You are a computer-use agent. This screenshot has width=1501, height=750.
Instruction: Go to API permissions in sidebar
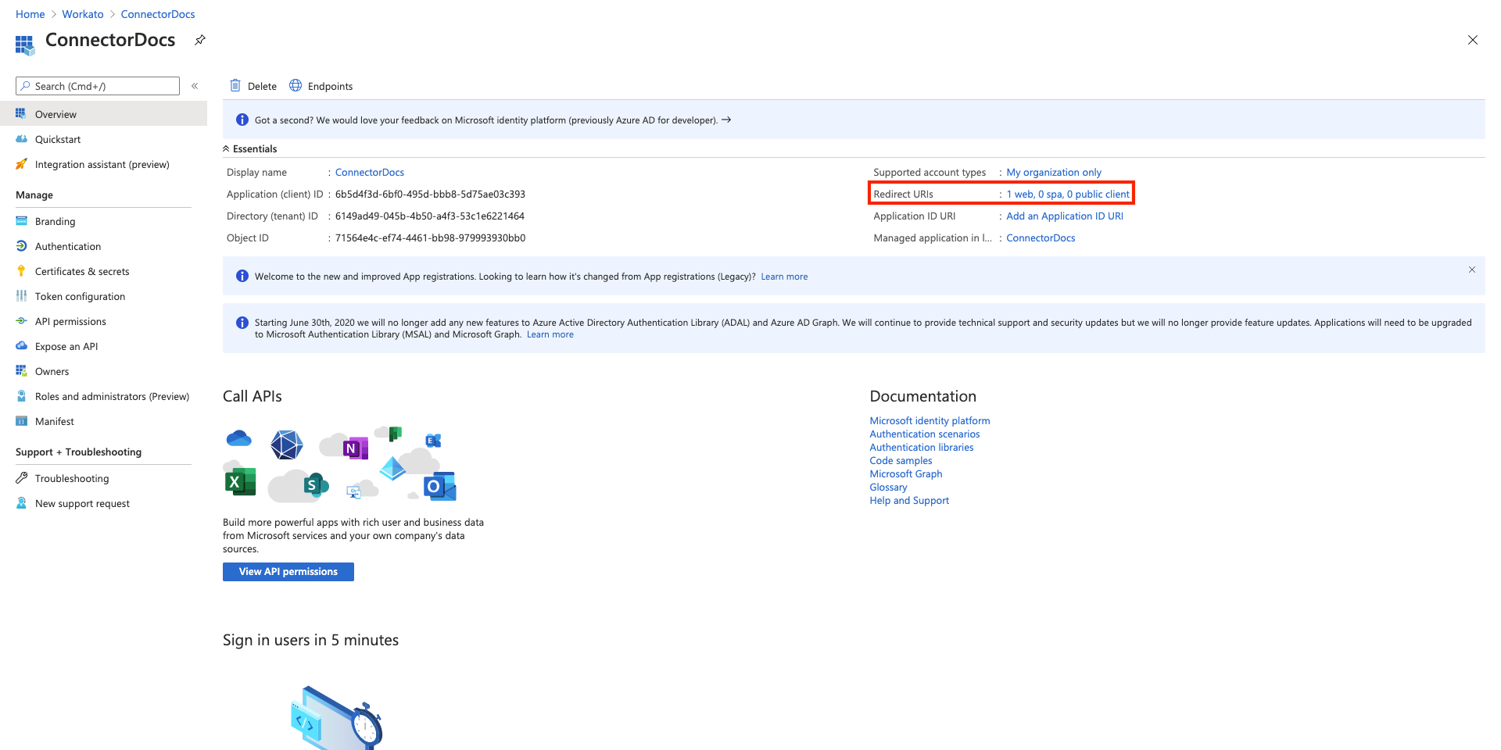[x=70, y=321]
